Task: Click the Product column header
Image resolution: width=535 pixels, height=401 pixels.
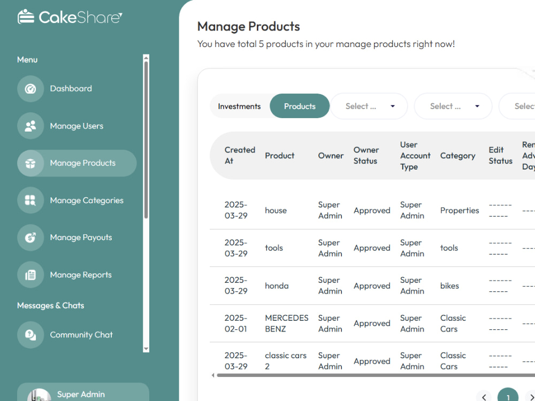Action: point(279,156)
